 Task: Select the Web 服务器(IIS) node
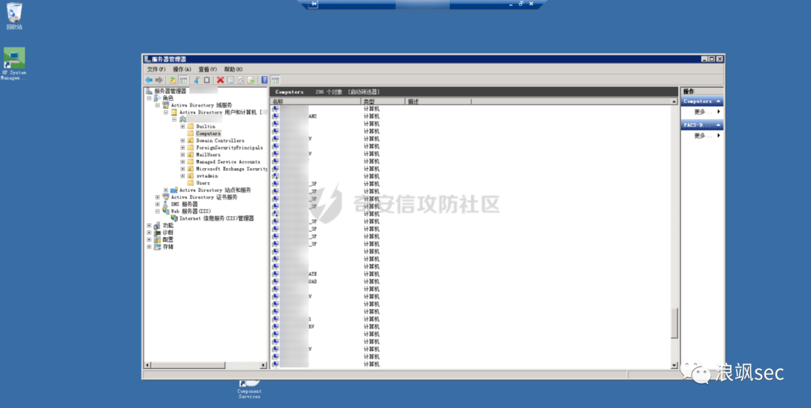(x=191, y=211)
